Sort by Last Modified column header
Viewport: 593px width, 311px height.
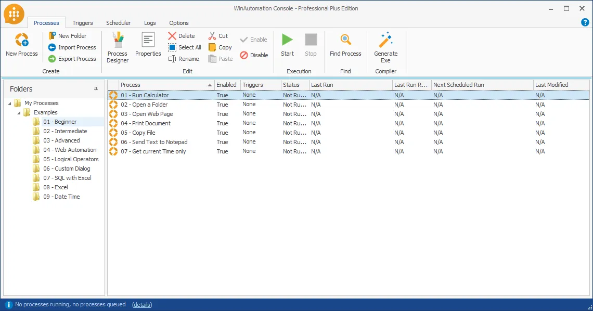click(x=561, y=85)
